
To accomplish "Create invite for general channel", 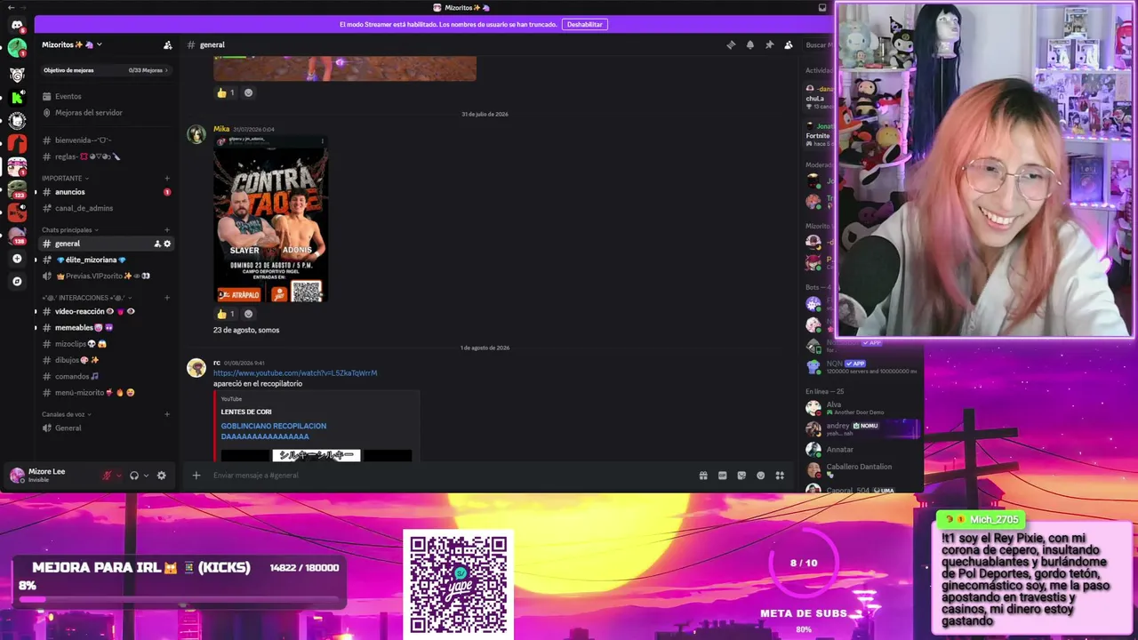I will [x=157, y=244].
